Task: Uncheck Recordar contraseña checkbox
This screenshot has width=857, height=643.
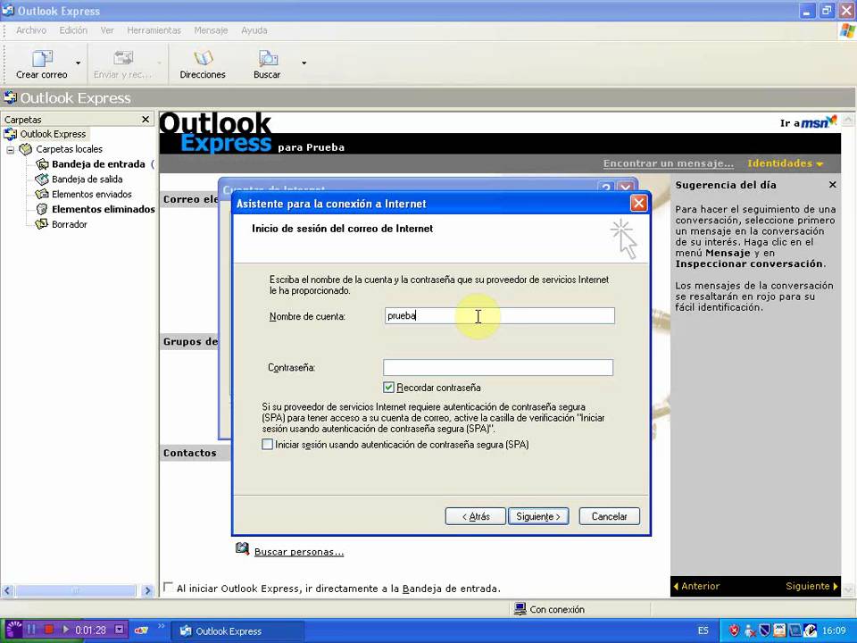Action: point(388,388)
